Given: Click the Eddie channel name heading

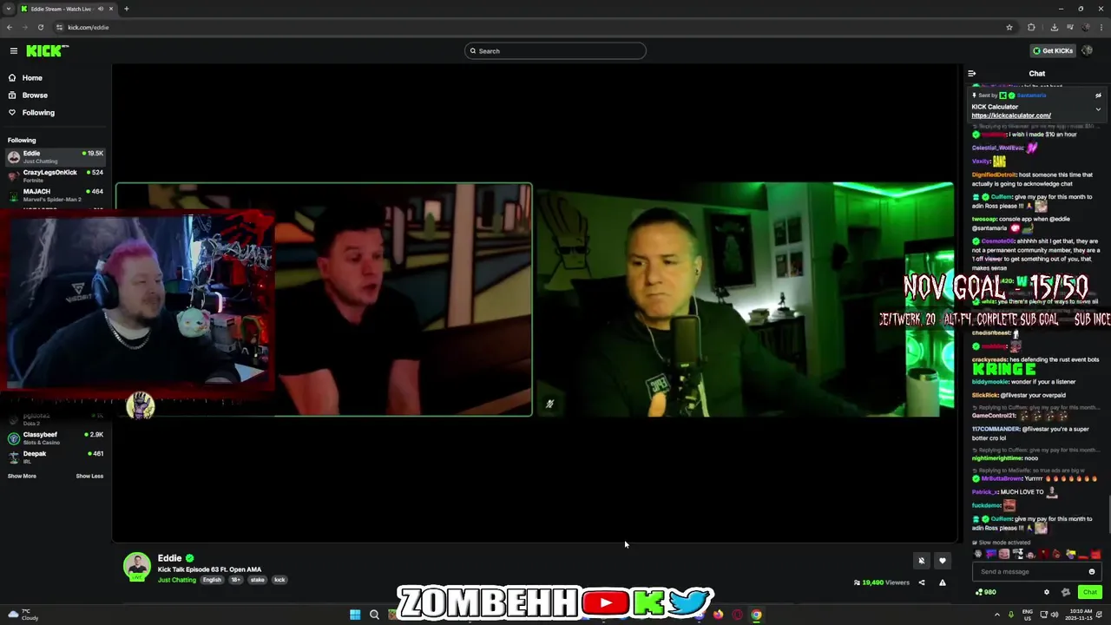Looking at the screenshot, I should click(169, 558).
